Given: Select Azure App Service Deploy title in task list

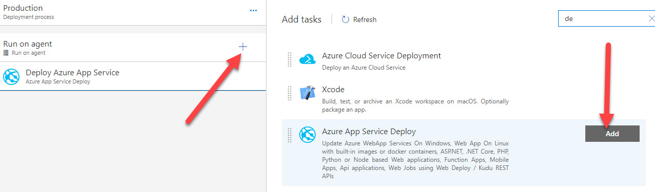Looking at the screenshot, I should (369, 132).
